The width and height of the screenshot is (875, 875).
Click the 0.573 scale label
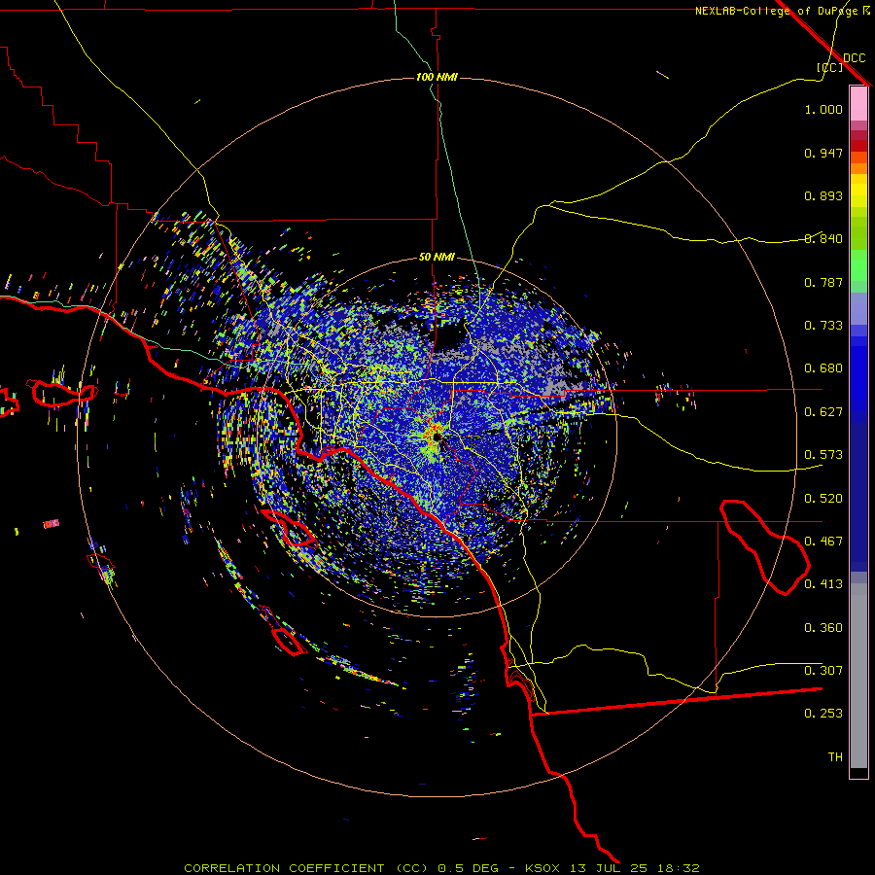823,455
